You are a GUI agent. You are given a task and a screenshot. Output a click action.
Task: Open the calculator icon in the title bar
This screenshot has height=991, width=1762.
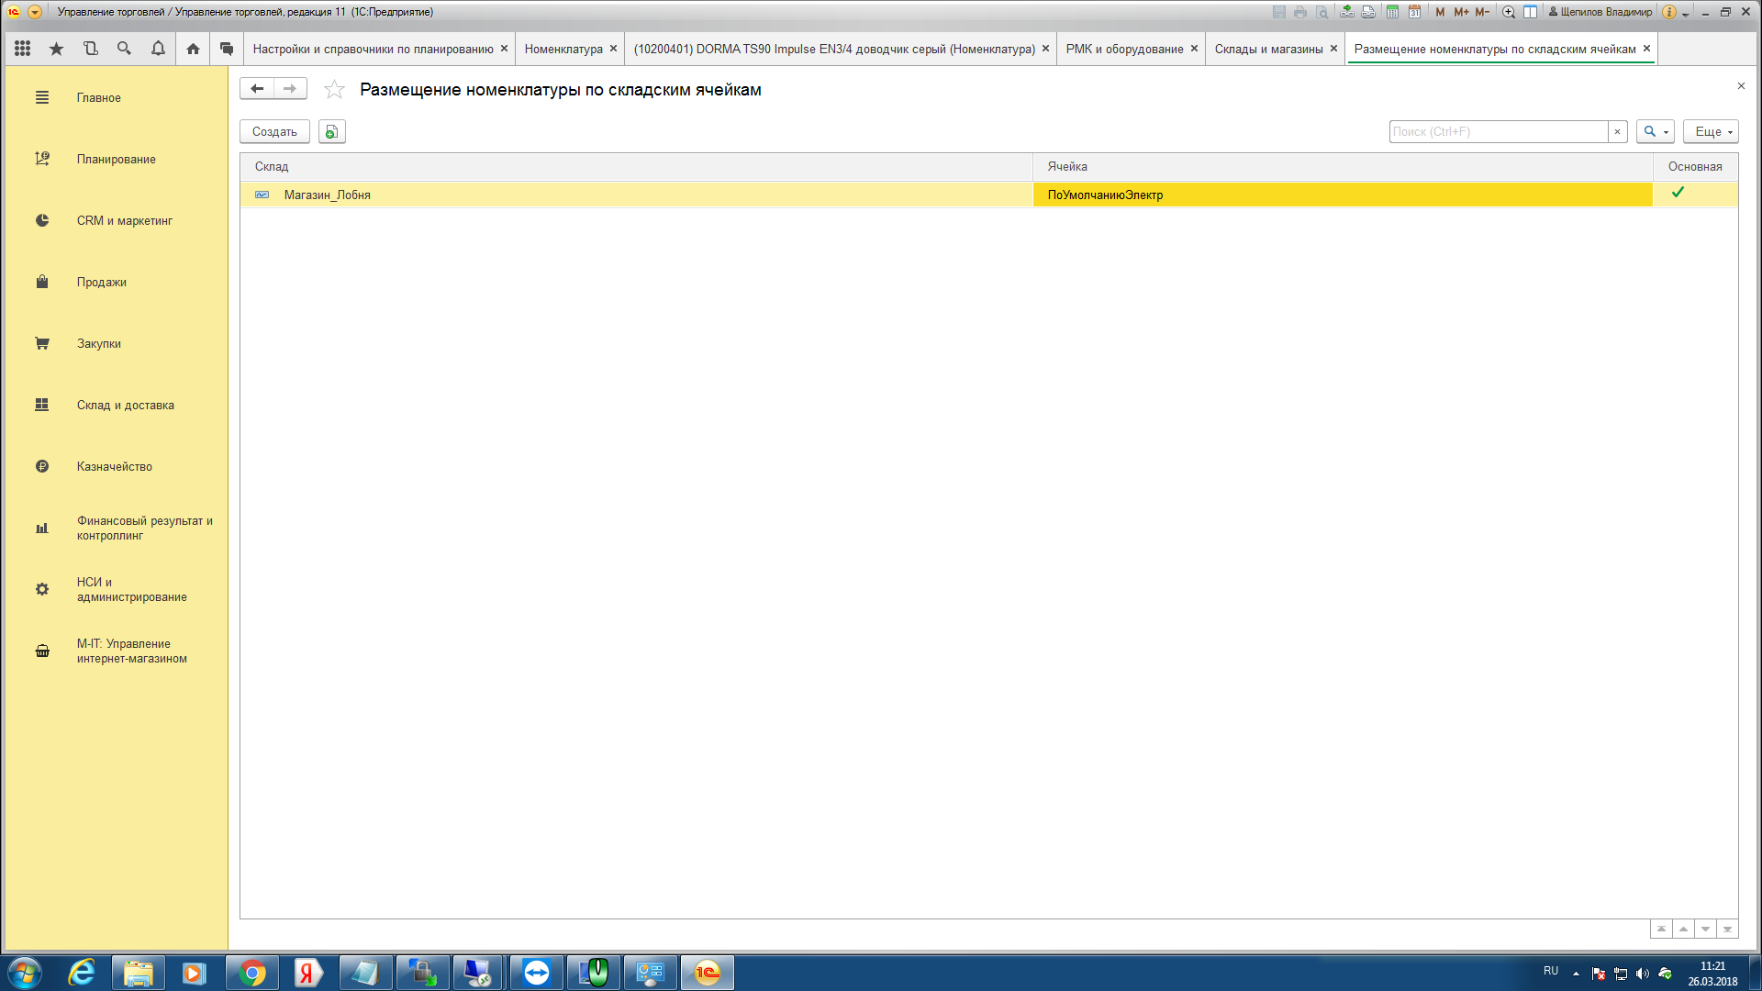[1392, 12]
